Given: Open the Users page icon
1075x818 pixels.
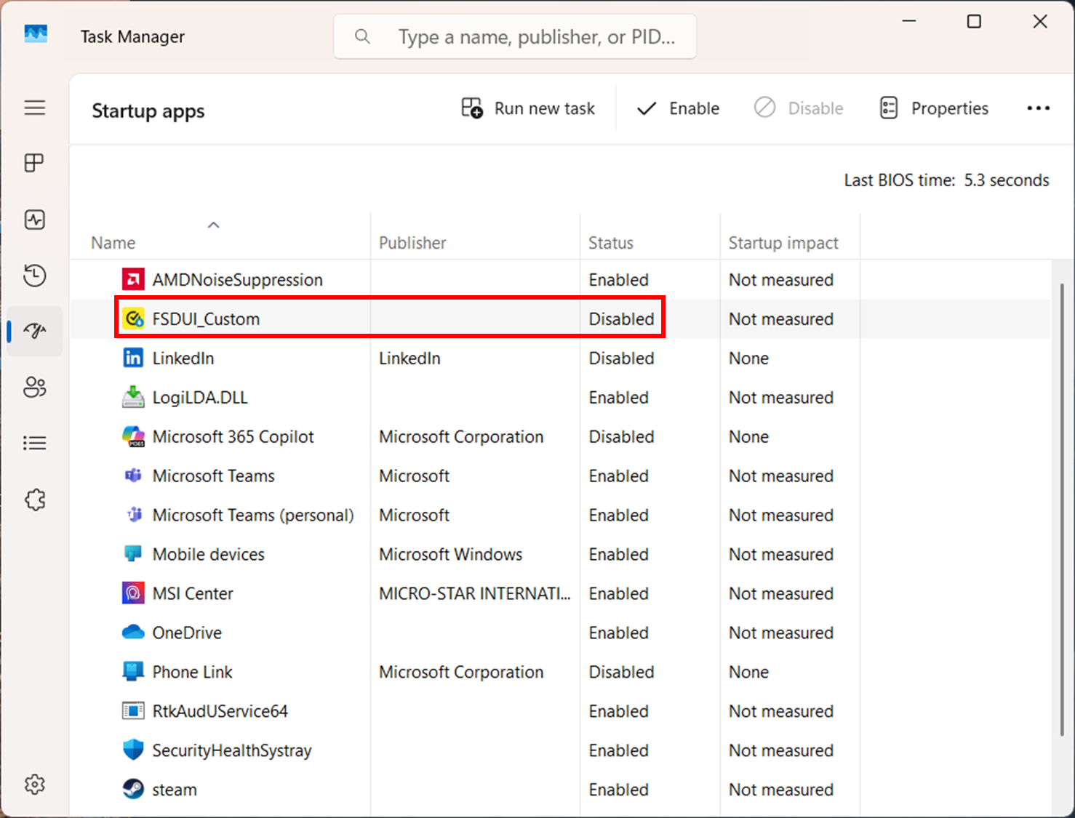Looking at the screenshot, I should [x=34, y=388].
